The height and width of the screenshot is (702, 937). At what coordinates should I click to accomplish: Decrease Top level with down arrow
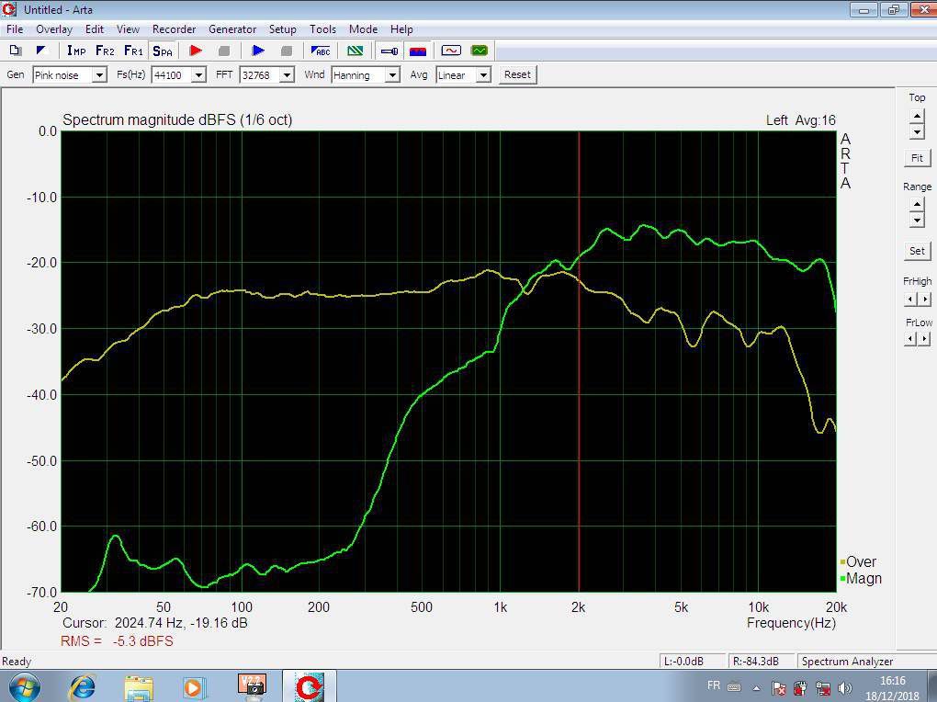917,131
